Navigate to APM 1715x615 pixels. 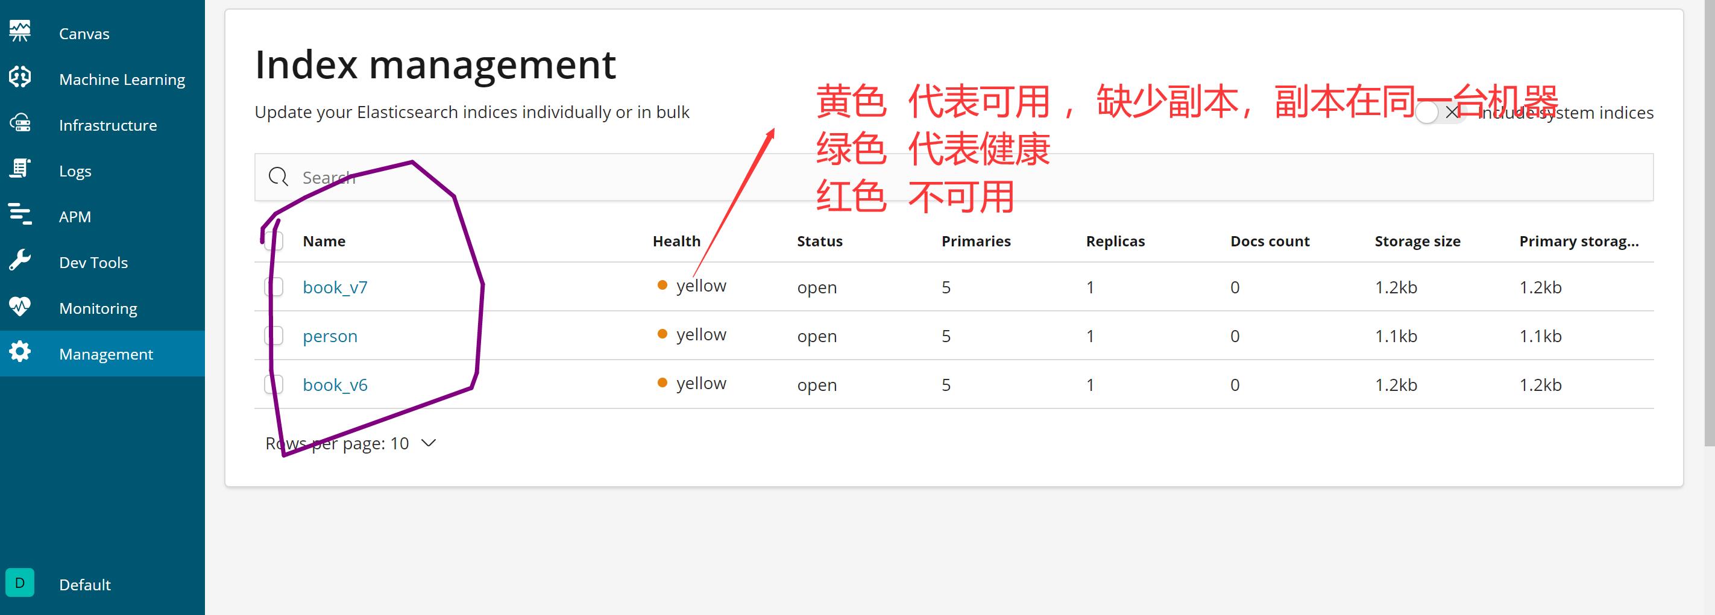(x=75, y=217)
